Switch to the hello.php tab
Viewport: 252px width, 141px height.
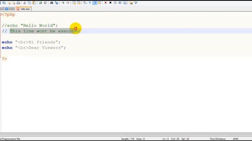tap(24, 9)
